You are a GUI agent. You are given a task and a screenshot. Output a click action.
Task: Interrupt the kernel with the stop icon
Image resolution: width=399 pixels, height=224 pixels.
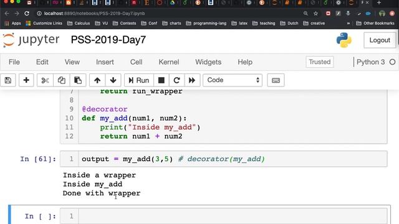tap(161, 80)
